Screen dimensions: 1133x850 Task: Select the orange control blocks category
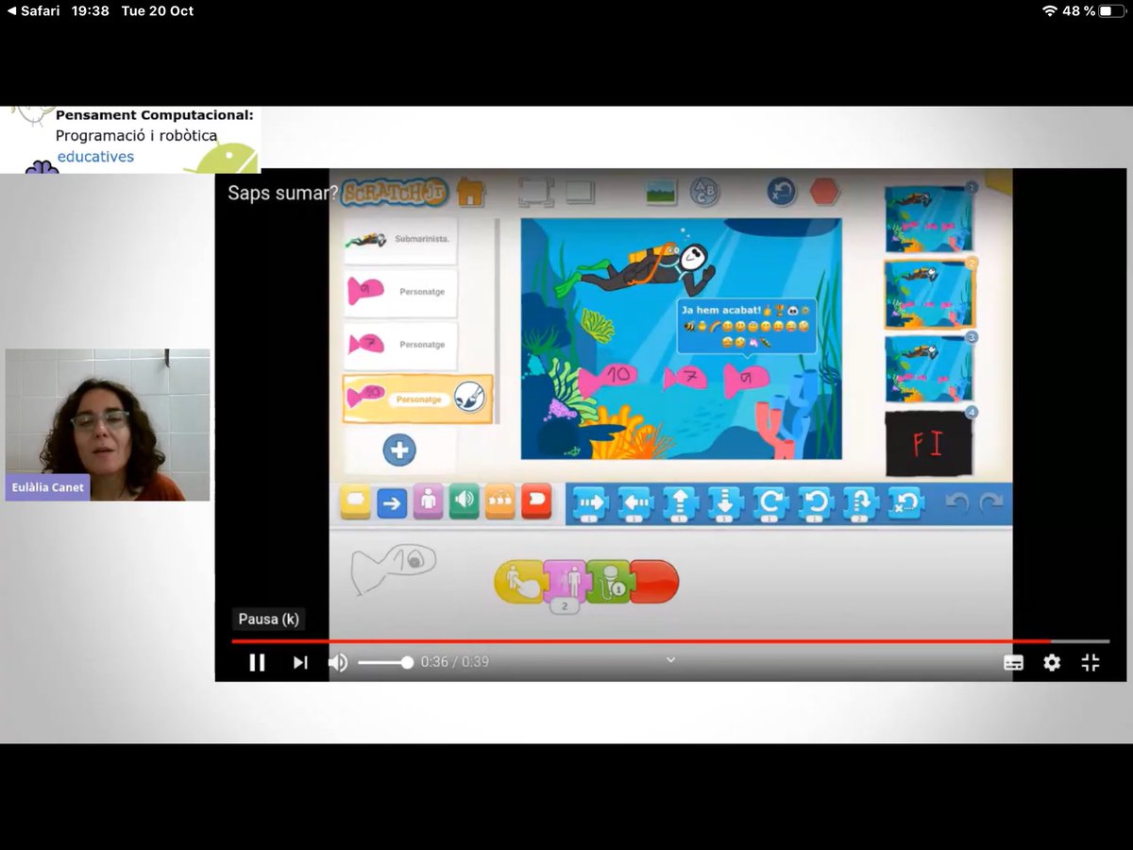coord(500,501)
